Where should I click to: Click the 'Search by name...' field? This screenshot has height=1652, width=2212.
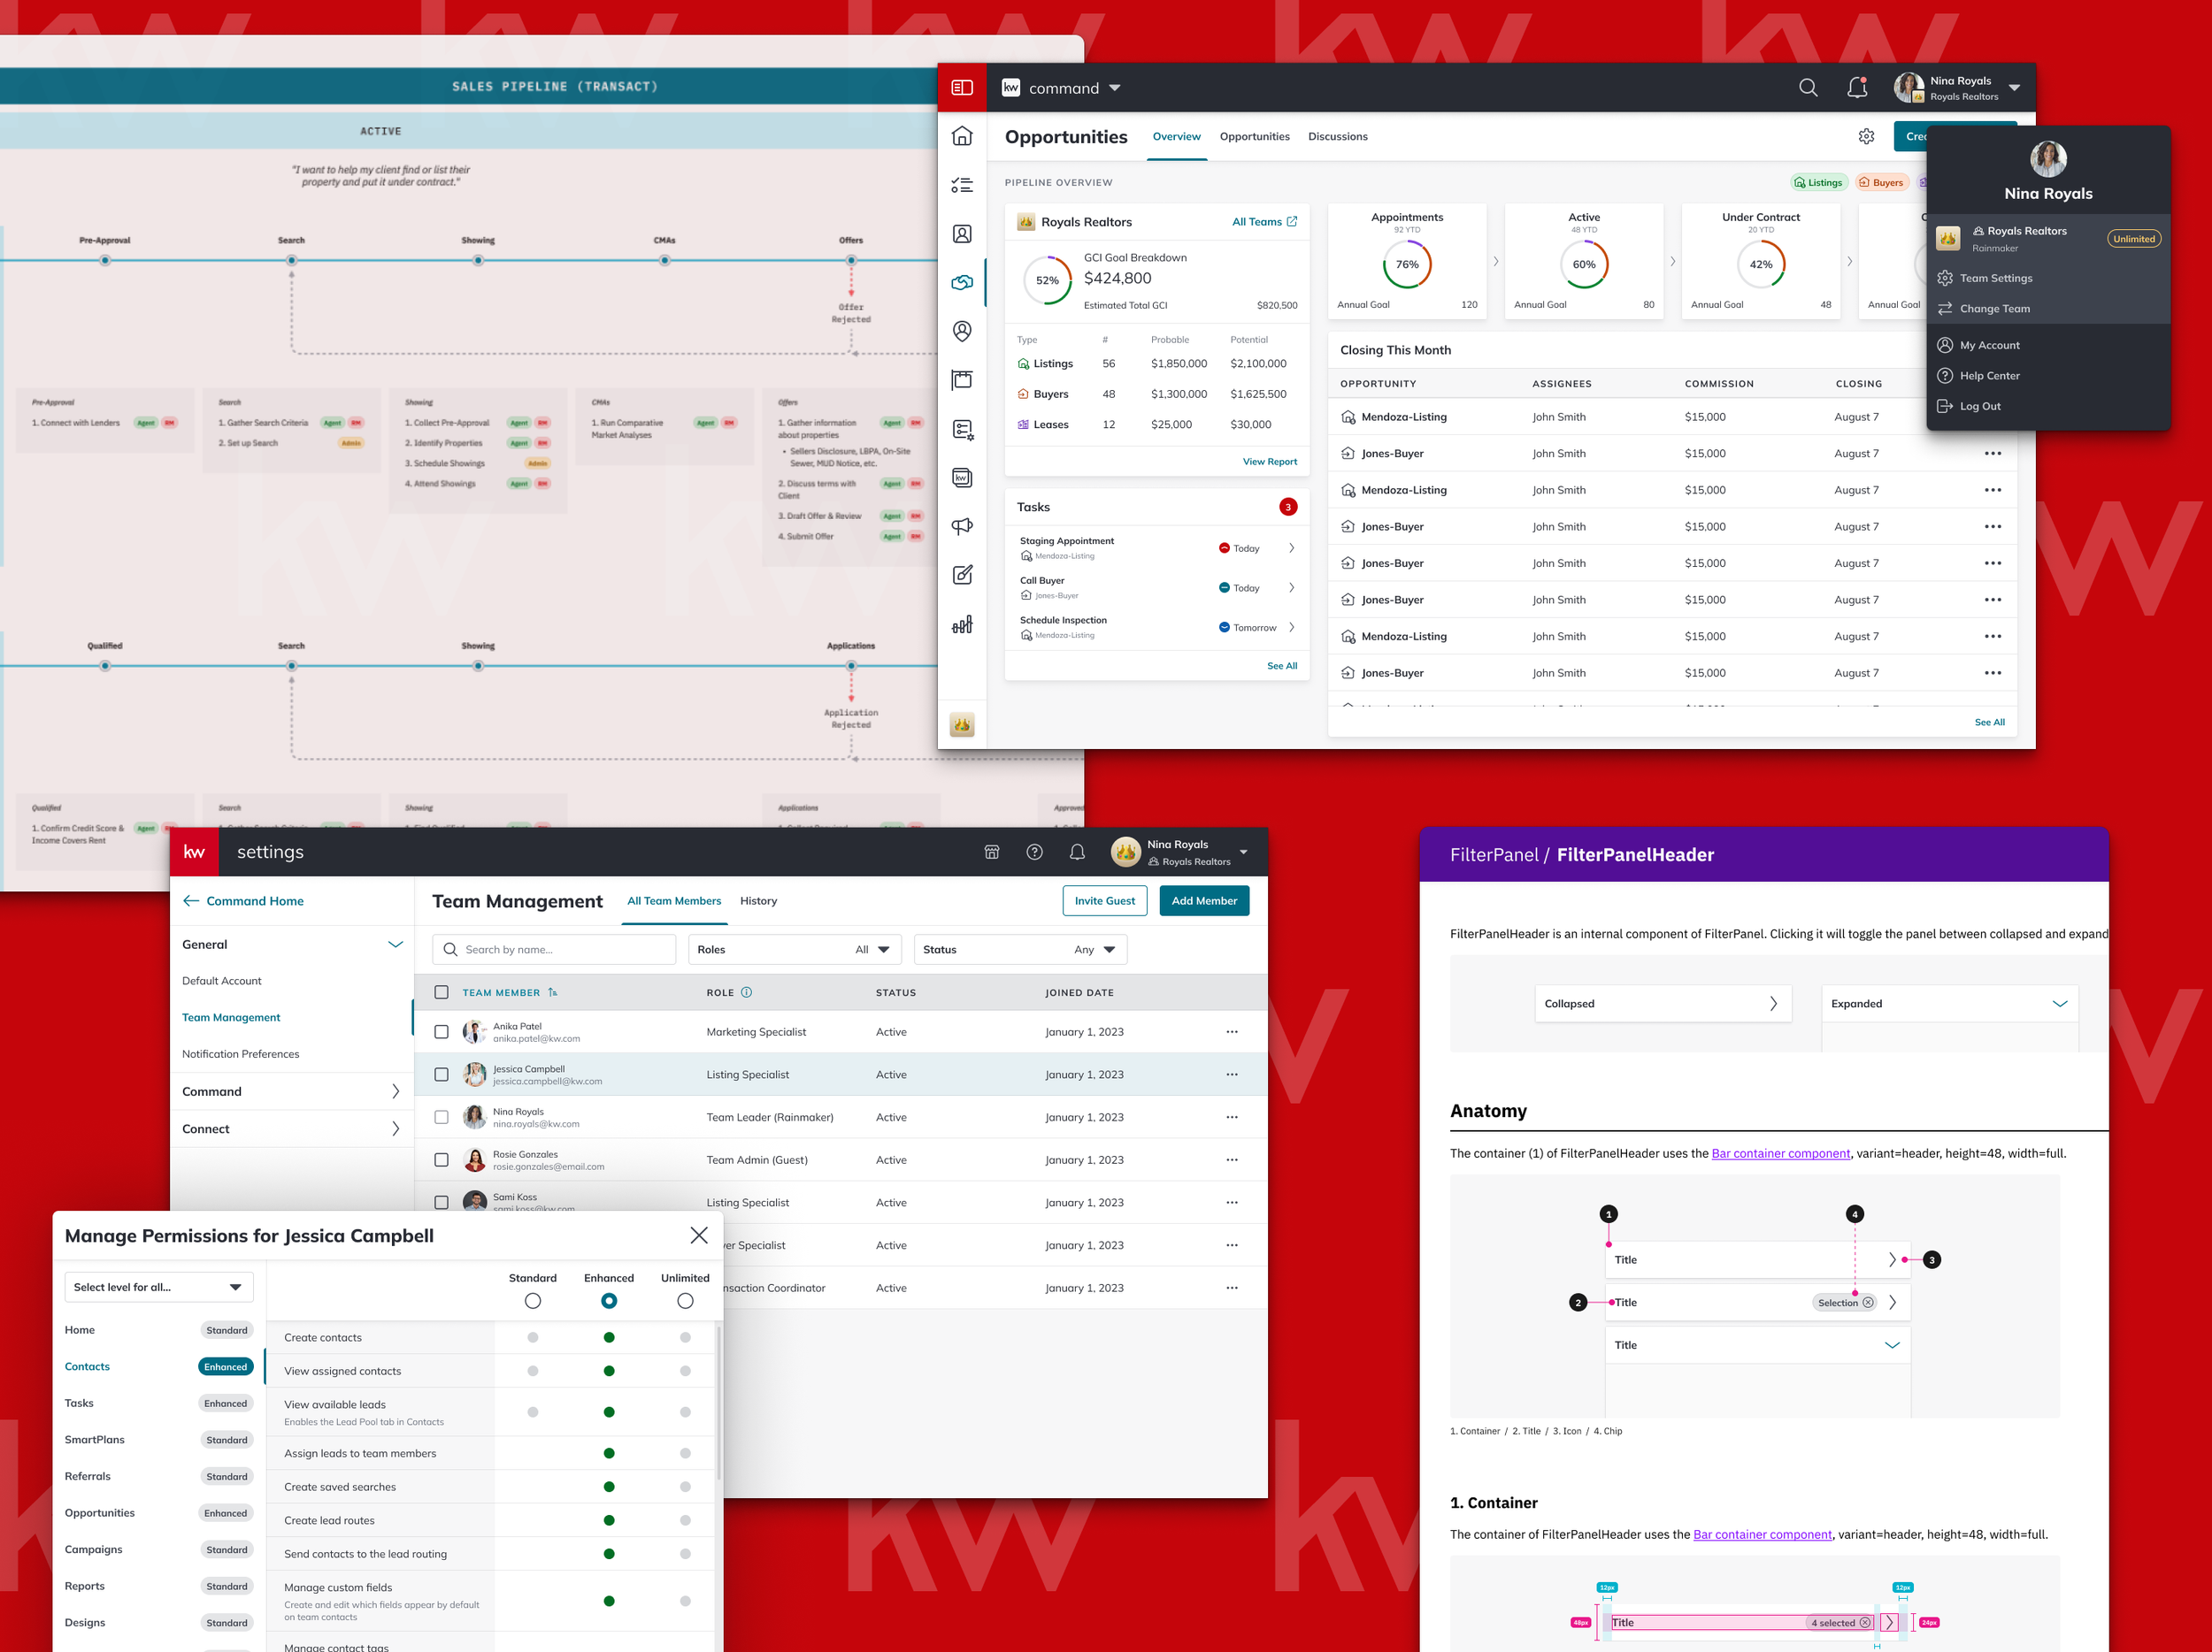(x=554, y=950)
